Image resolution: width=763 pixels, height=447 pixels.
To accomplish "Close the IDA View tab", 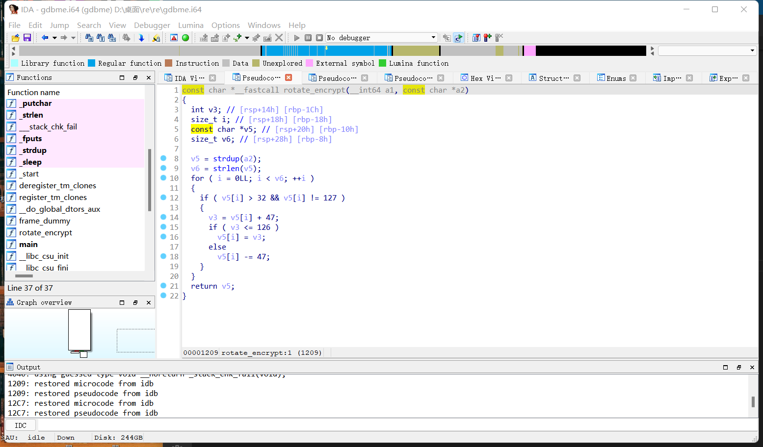I will (x=212, y=78).
